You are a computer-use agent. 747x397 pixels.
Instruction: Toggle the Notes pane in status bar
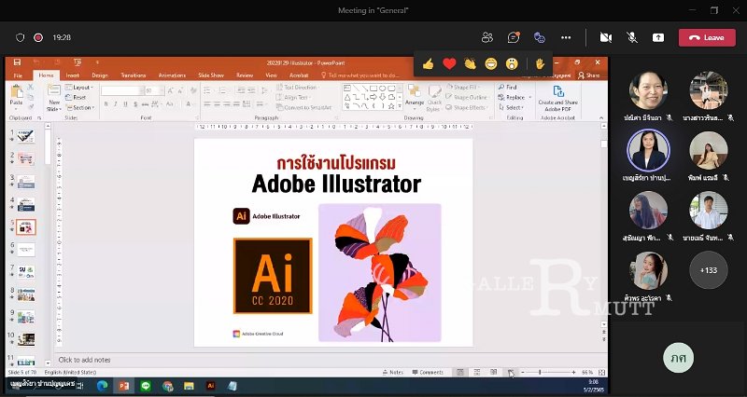click(392, 372)
